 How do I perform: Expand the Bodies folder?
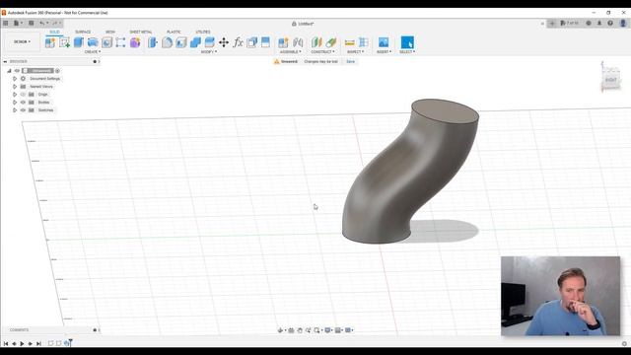point(15,103)
